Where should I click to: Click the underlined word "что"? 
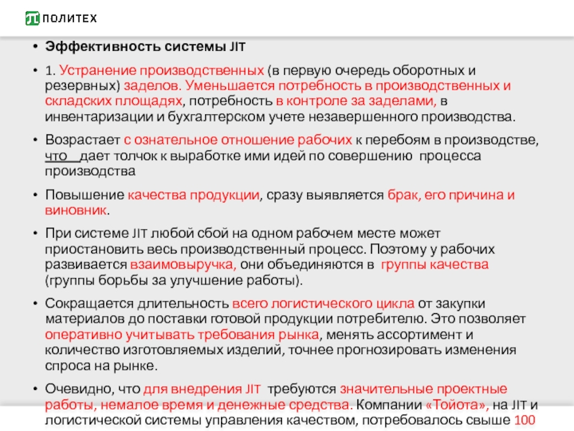[55, 155]
